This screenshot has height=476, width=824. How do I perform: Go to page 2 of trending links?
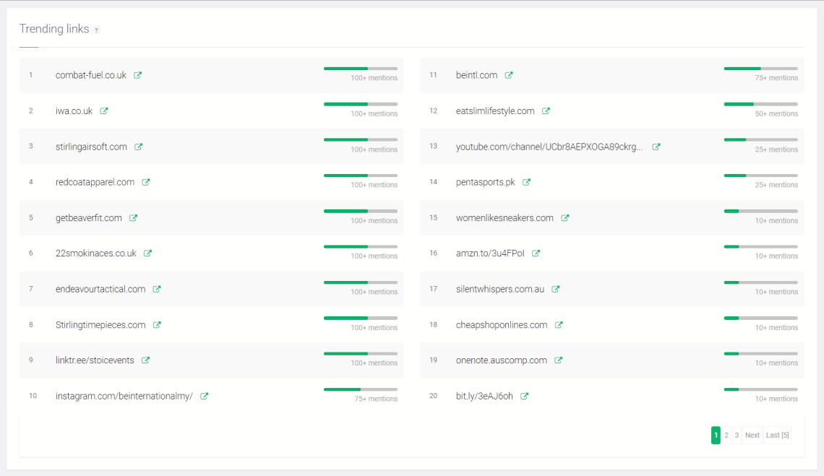(x=726, y=435)
